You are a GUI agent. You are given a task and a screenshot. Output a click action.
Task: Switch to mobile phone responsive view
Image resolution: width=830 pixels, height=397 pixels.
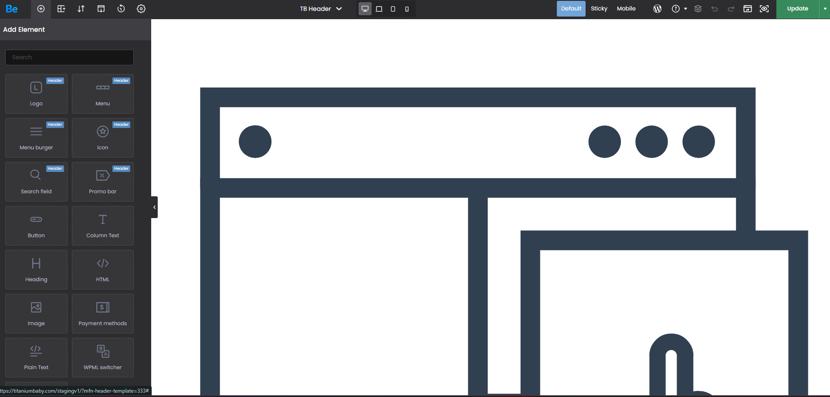click(407, 9)
